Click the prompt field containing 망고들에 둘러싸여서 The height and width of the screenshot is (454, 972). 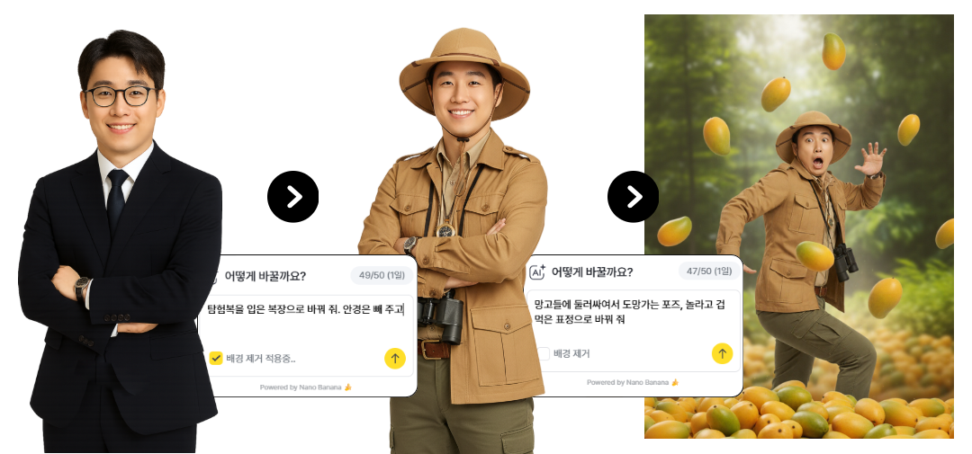(634, 312)
